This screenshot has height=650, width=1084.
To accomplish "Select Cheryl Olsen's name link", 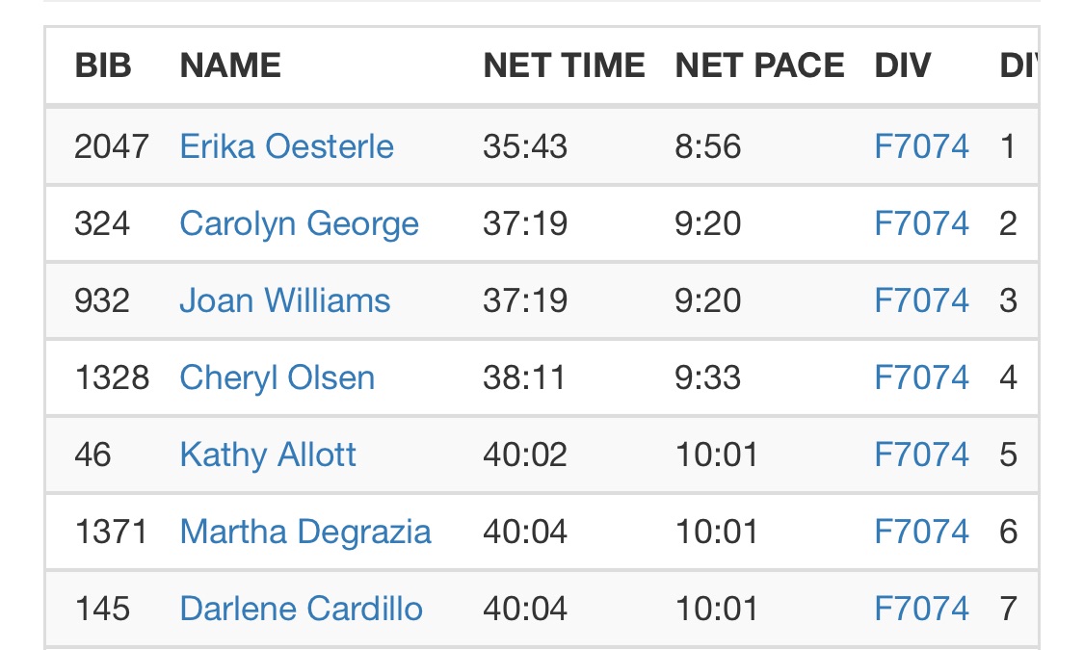I will click(x=277, y=377).
